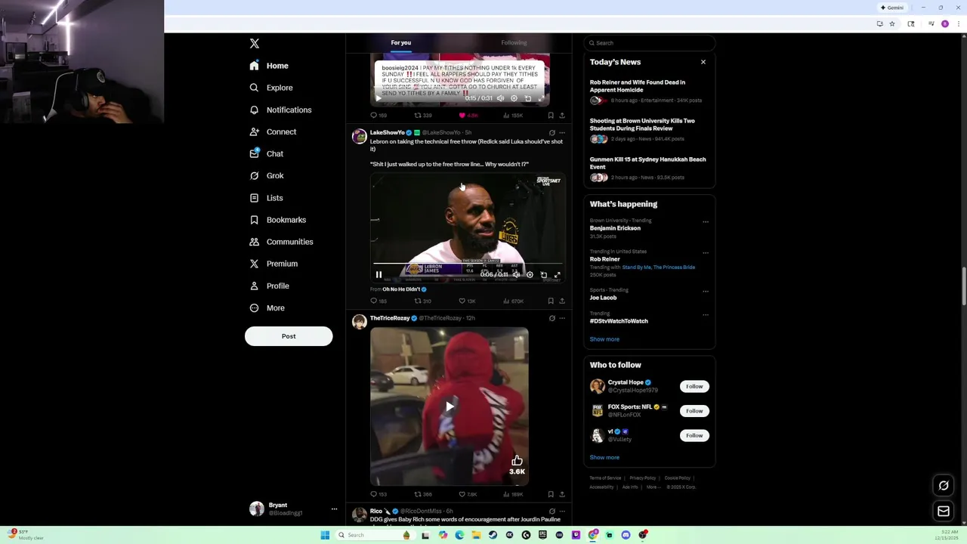Image resolution: width=967 pixels, height=544 pixels.
Task: Show more under Who to follow
Action: click(604, 457)
